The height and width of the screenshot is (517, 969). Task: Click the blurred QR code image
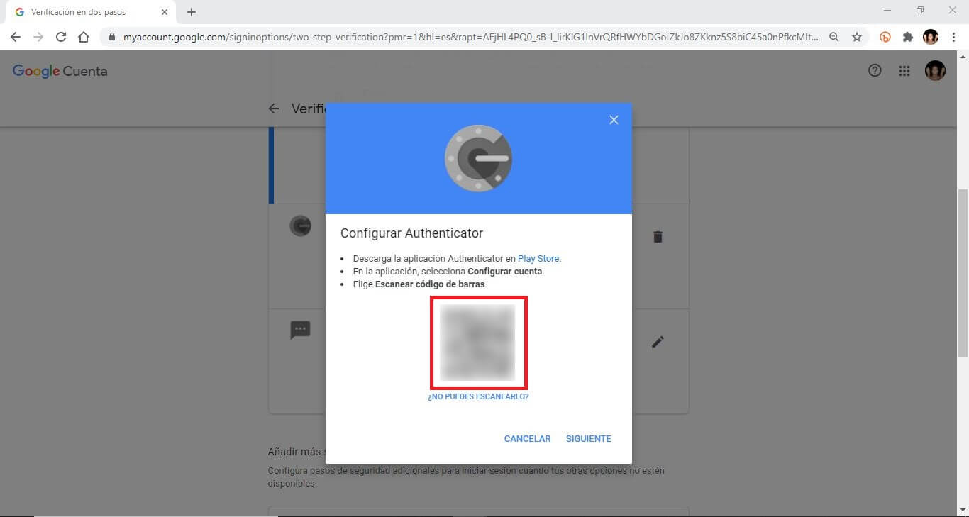tap(478, 343)
